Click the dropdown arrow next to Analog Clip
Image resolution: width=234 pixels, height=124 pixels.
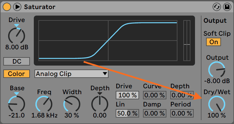[105, 74]
